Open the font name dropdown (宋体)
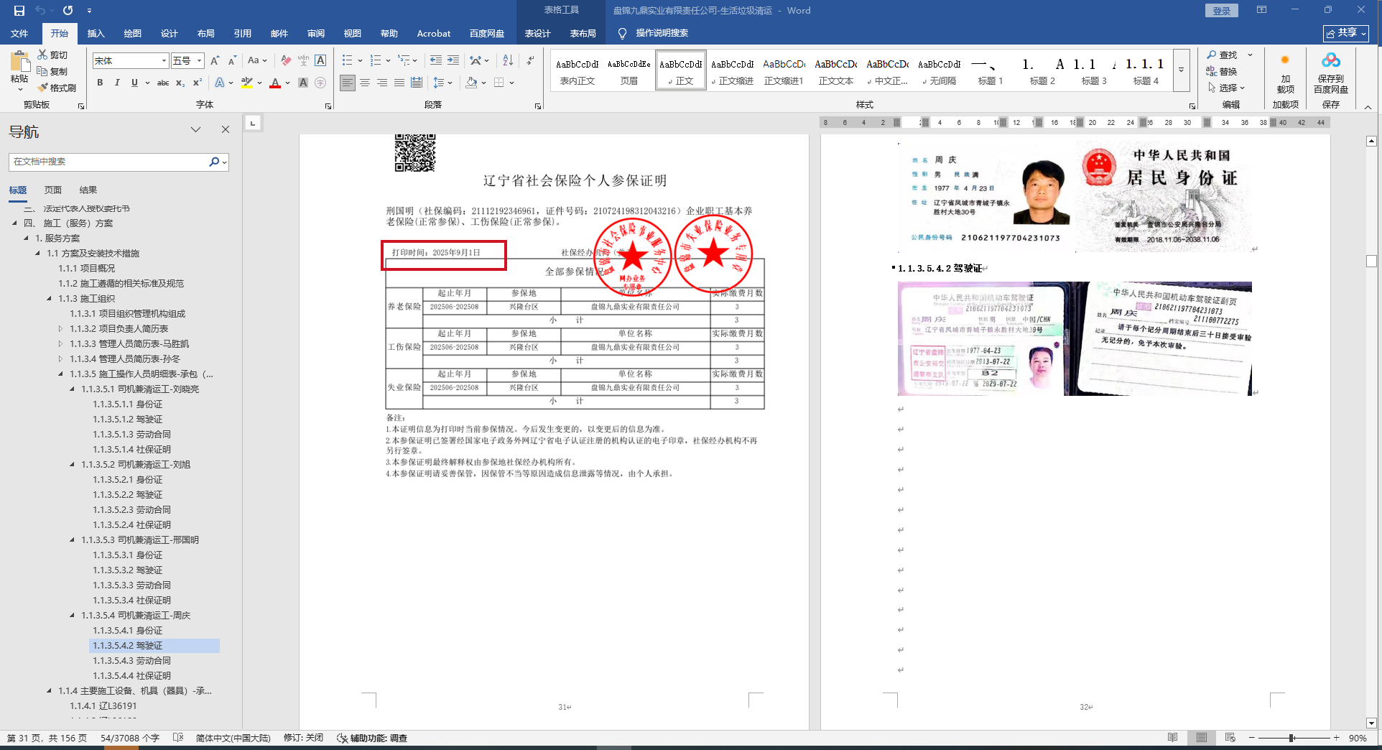The image size is (1382, 750). pyautogui.click(x=164, y=61)
